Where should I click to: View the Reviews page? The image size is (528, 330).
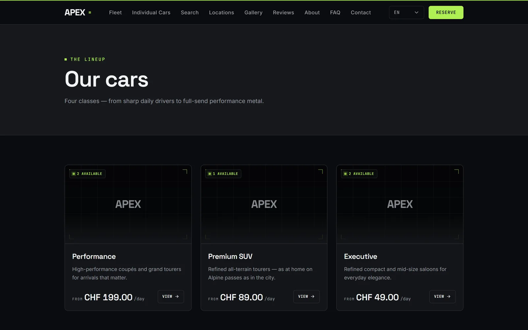(x=283, y=13)
